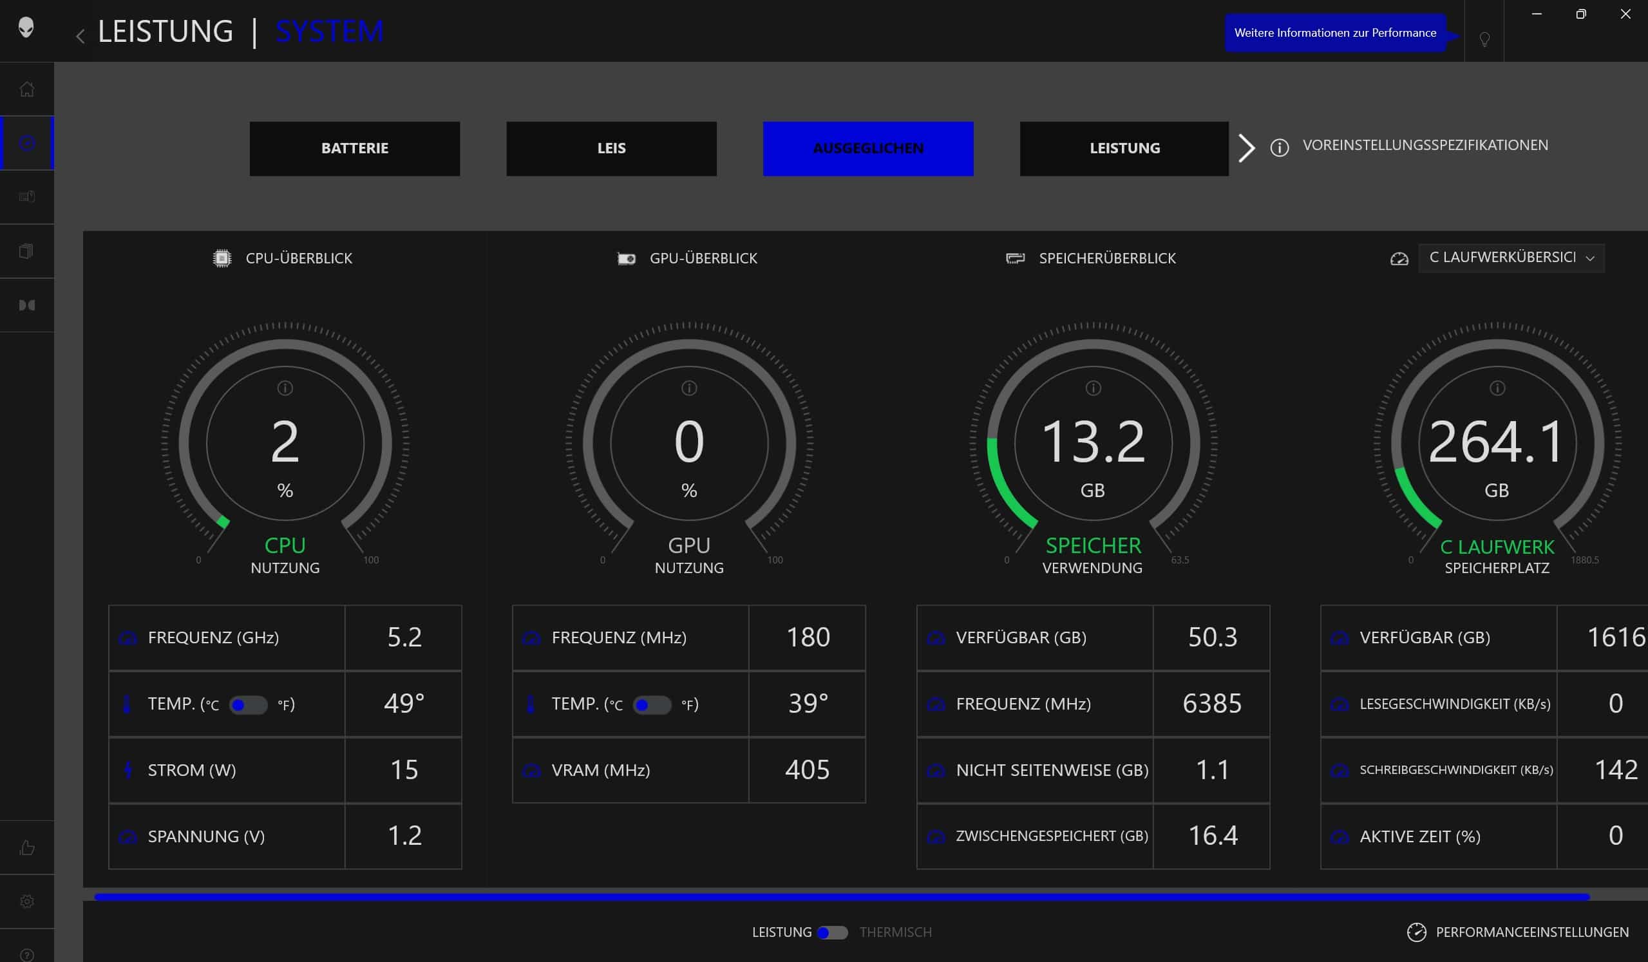Viewport: 1648px width, 962px height.
Task: Click the blue horizontal scrollbar
Action: point(842,896)
